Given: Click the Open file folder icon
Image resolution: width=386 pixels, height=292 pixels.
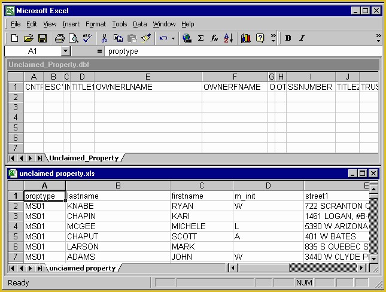Looking at the screenshot, I should point(29,38).
